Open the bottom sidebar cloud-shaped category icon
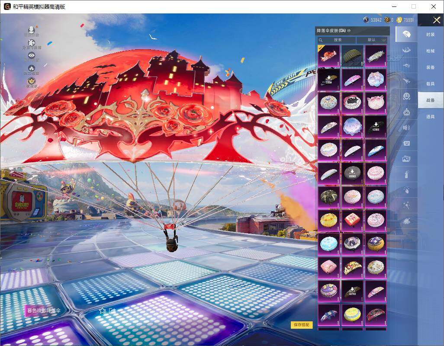 tap(406, 221)
